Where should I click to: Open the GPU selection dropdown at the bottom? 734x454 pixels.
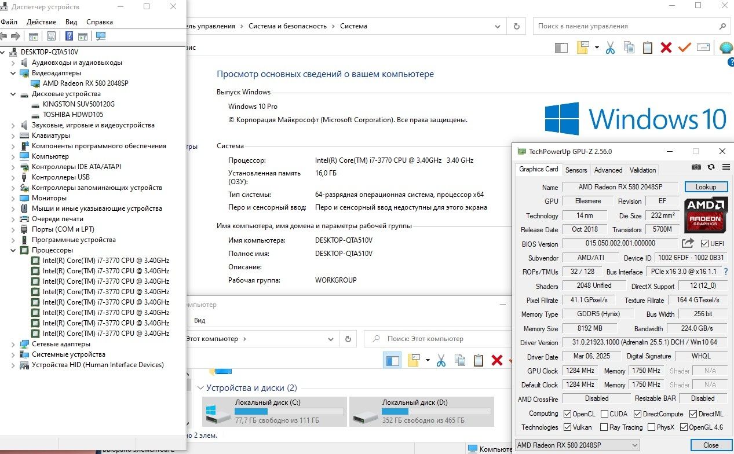click(x=577, y=445)
